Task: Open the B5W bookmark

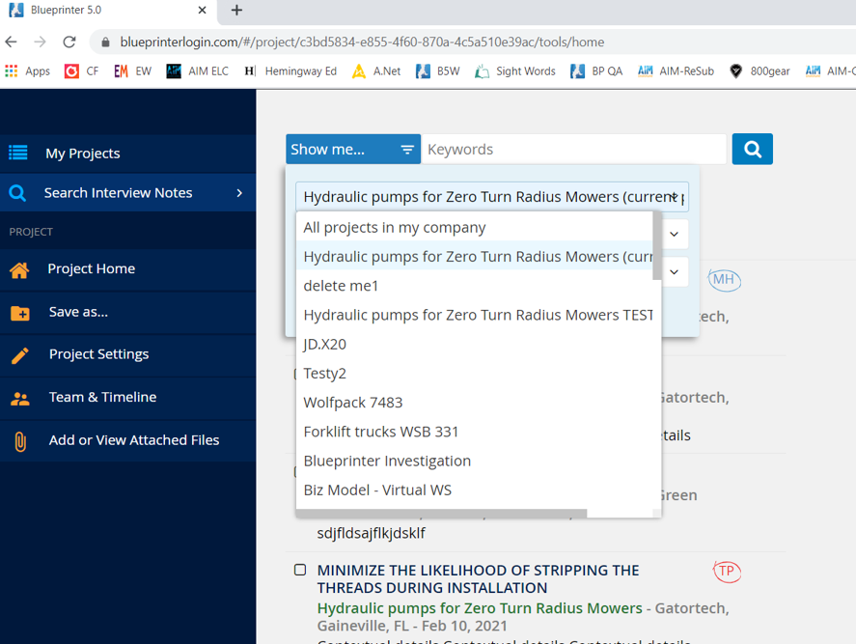Action: coord(438,71)
